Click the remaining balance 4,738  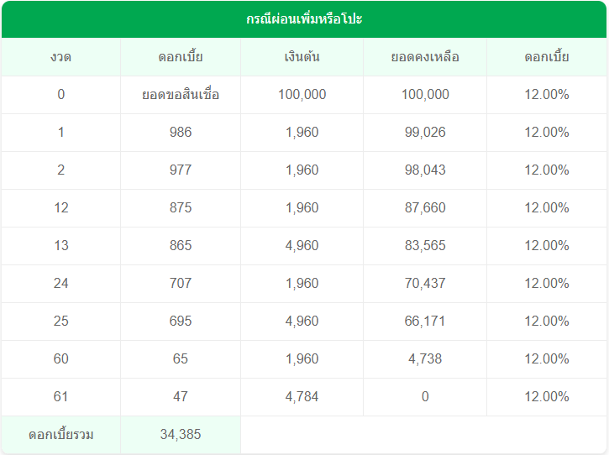tap(425, 359)
